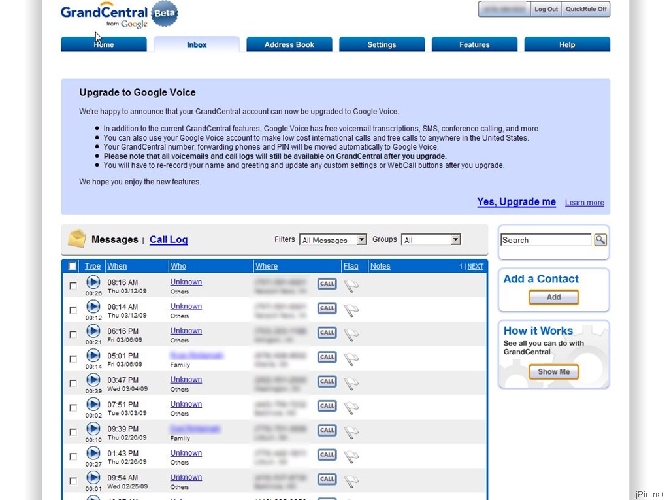Sort messages by Who column

pos(178,266)
